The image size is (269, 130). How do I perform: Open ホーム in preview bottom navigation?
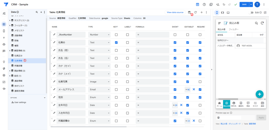click(x=219, y=104)
